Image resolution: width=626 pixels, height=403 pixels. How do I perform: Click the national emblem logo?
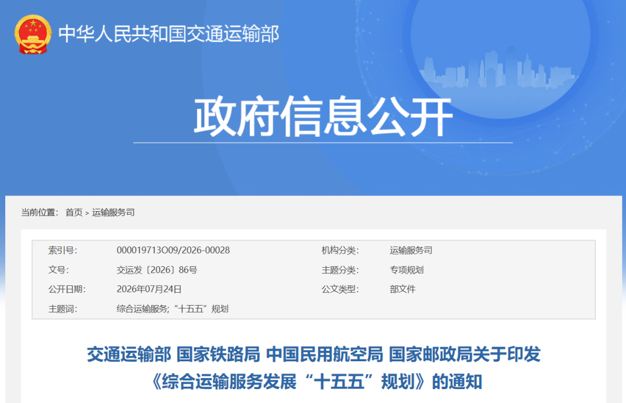tap(32, 35)
